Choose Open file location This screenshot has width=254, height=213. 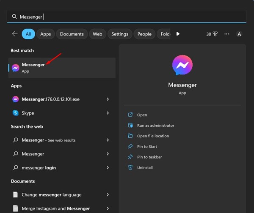coord(153,136)
